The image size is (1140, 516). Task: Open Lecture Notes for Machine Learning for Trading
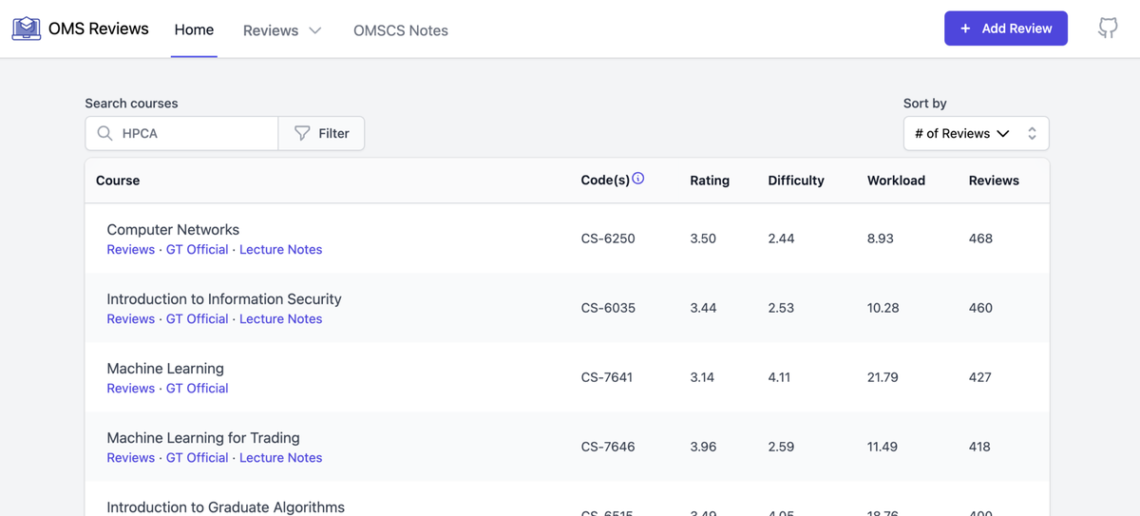[280, 458]
